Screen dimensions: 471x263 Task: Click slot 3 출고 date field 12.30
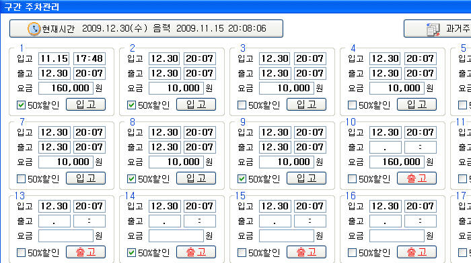[x=275, y=73]
